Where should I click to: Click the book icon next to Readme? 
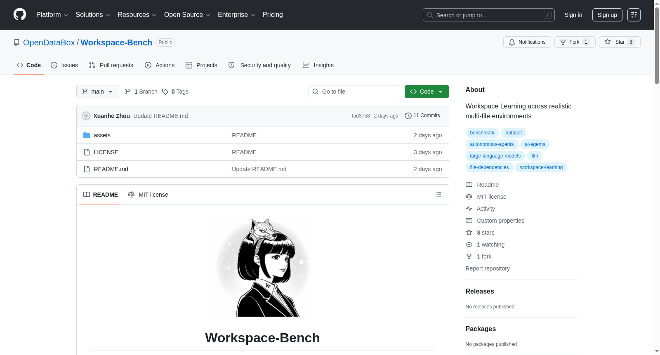click(469, 185)
